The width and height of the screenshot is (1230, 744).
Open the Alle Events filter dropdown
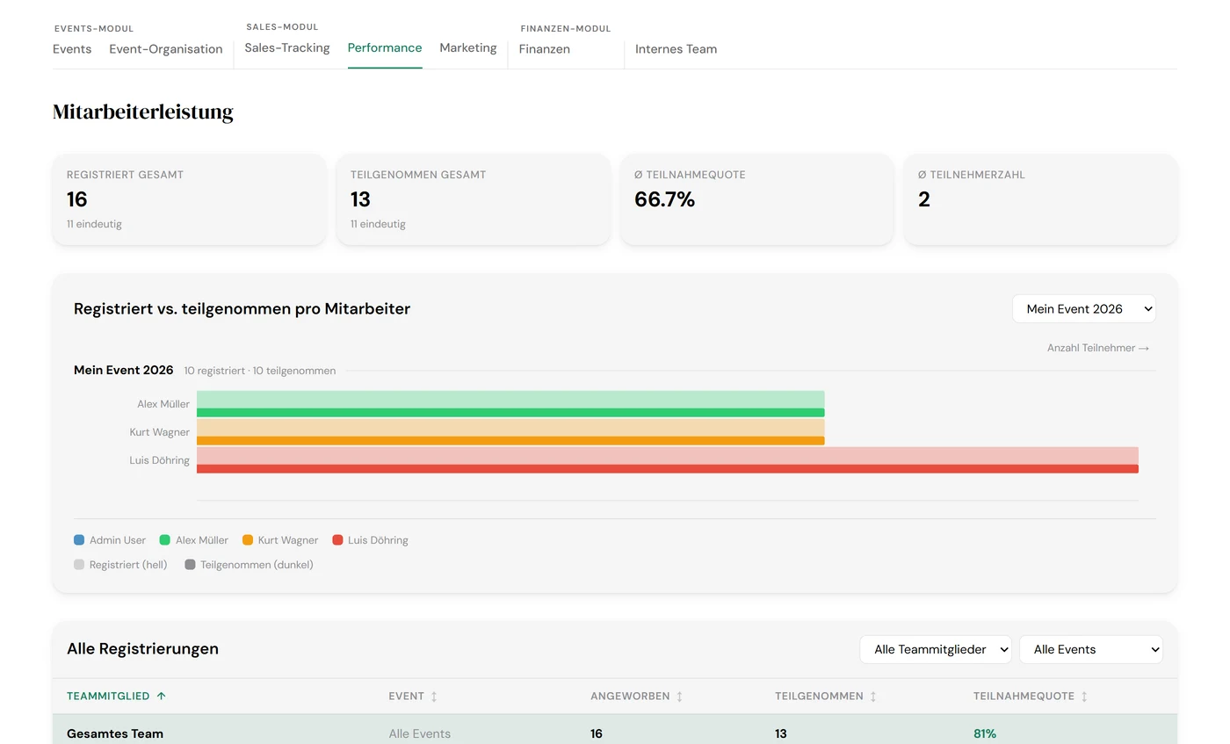point(1091,650)
